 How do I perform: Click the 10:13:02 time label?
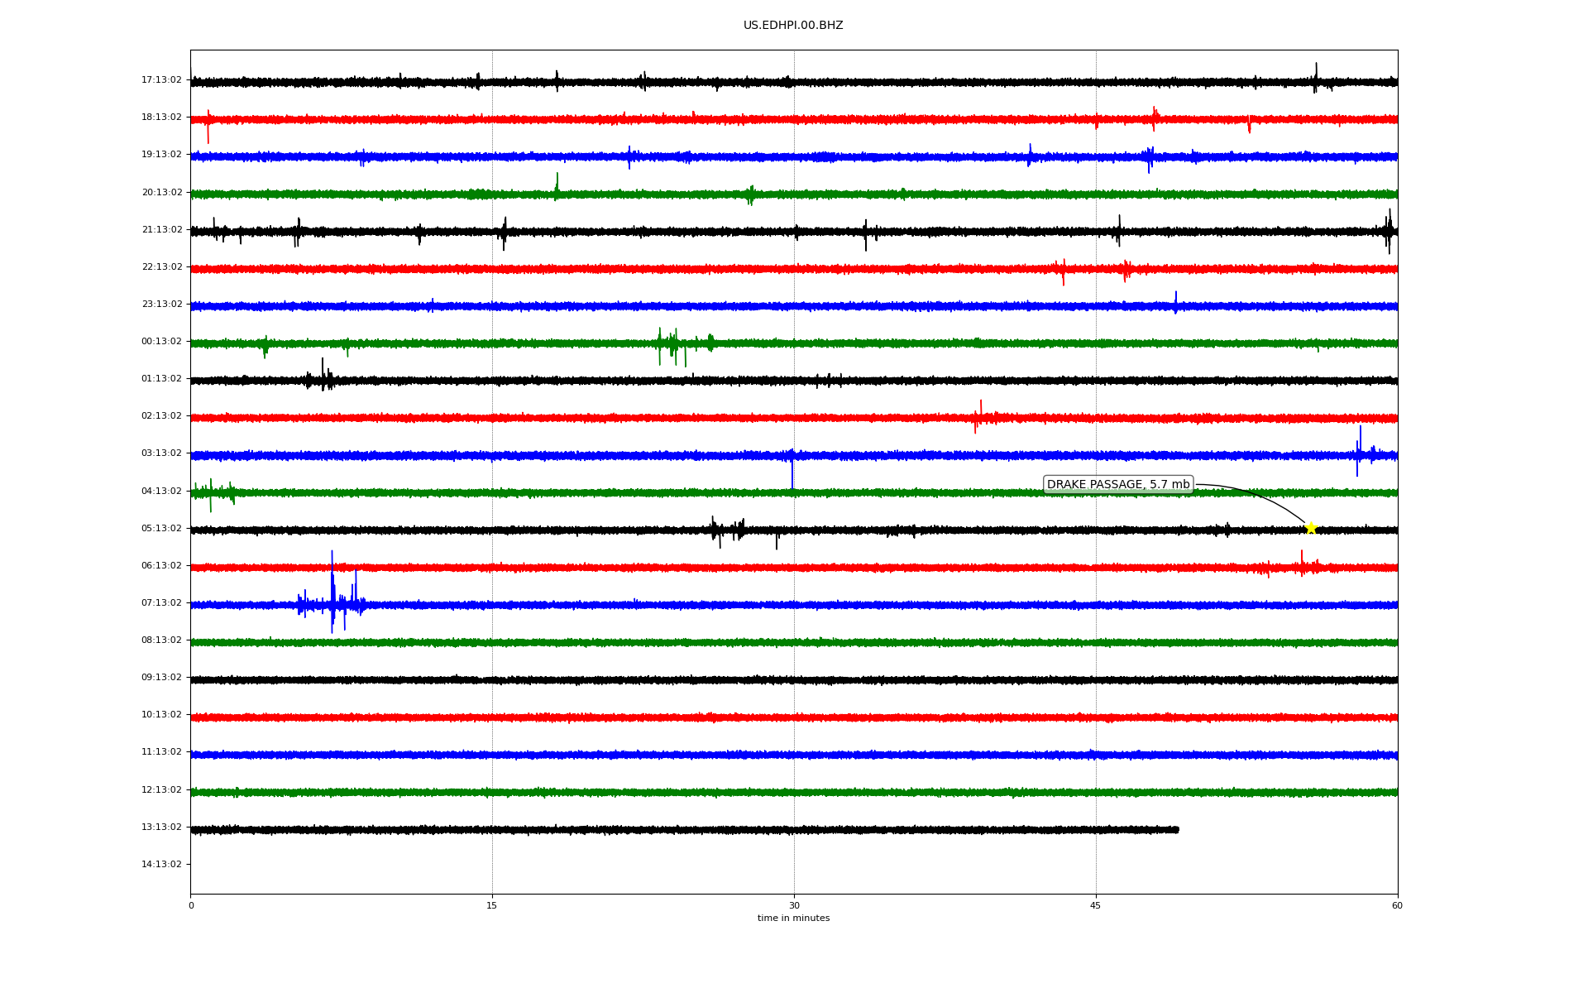161,715
